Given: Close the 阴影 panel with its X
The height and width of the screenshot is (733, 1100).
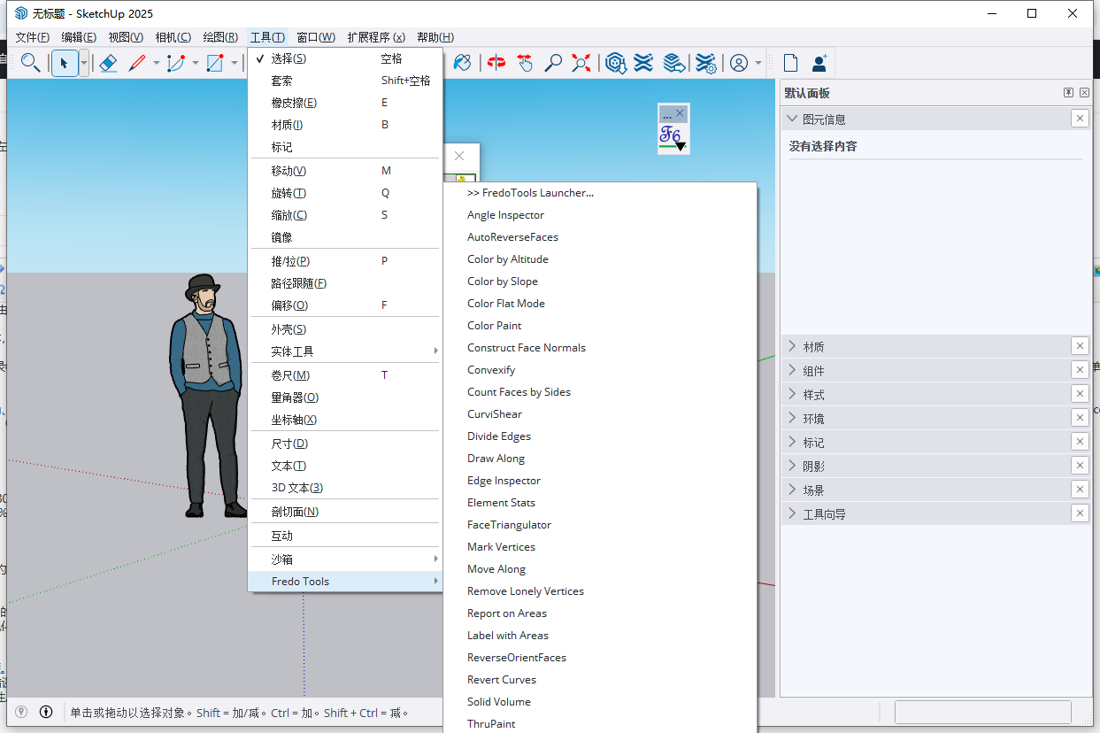Looking at the screenshot, I should 1080,466.
